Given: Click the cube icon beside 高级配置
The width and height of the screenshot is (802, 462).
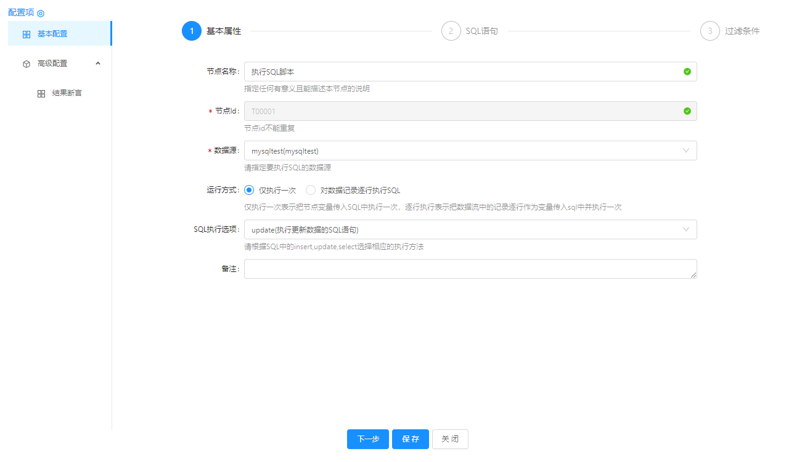Looking at the screenshot, I should tap(27, 64).
